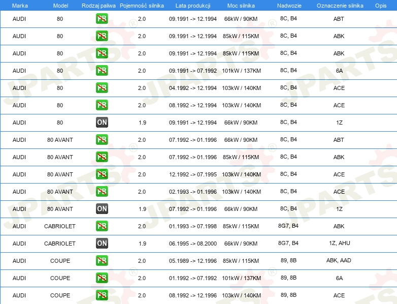Click the Moc silnika column header
Screen dimensions: 397x304
[241, 6]
